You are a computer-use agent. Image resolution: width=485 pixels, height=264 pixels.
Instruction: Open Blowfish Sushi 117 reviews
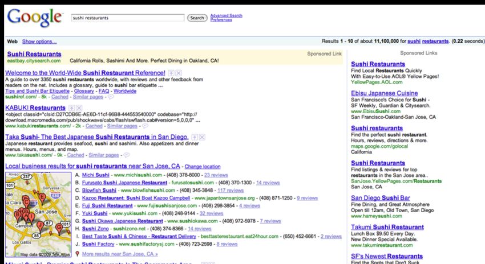pyautogui.click(x=231, y=190)
